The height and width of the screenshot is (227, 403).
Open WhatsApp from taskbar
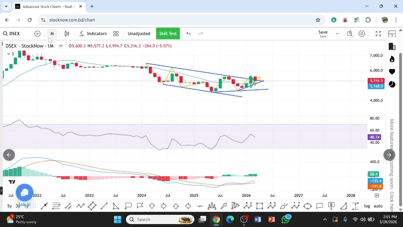[286, 219]
